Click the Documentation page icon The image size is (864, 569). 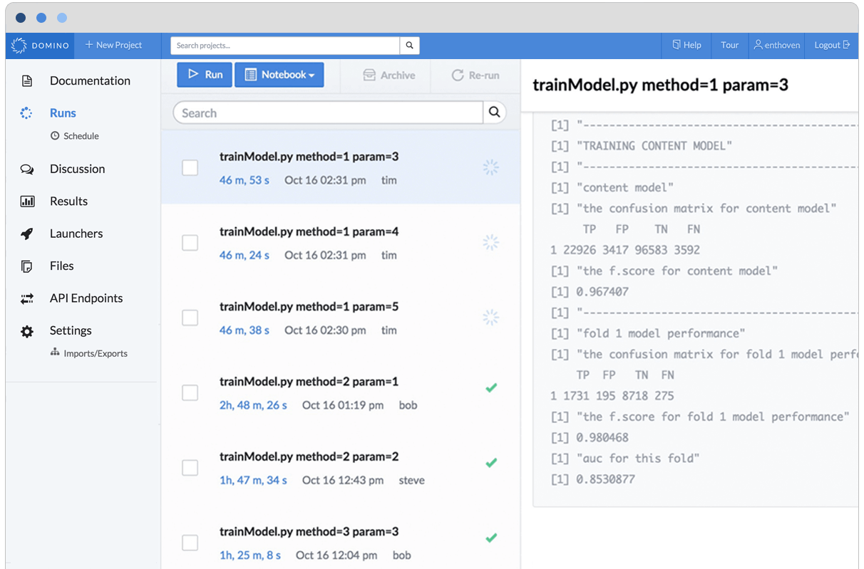27,80
